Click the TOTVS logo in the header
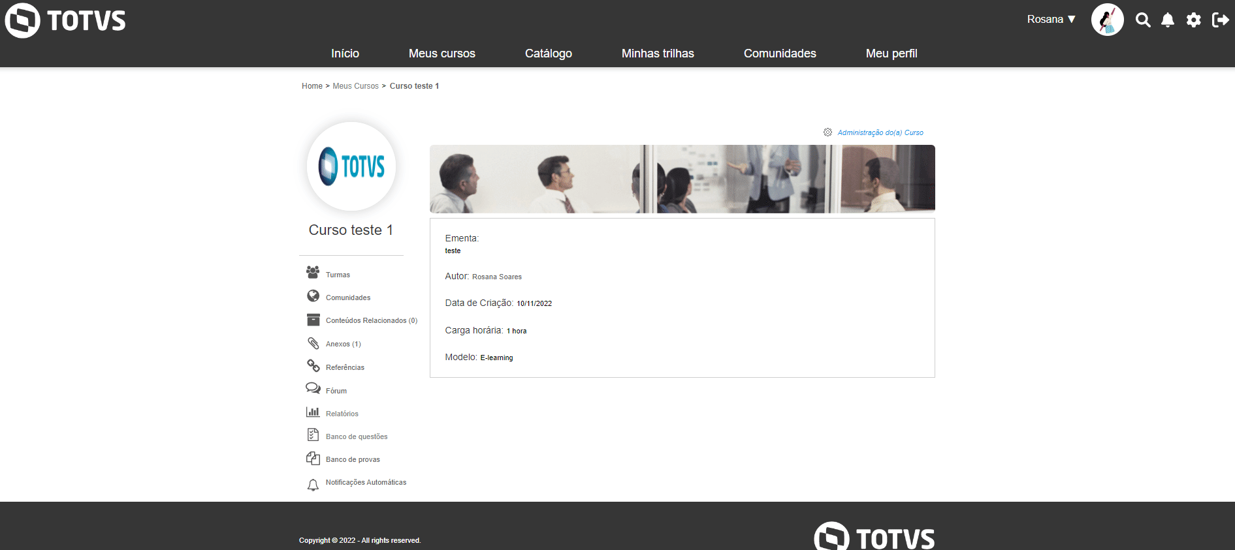Screen dimensions: 1235x550 pos(65,20)
